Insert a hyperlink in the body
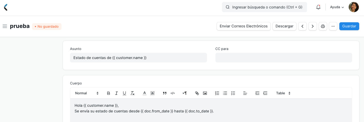 click(x=197, y=93)
